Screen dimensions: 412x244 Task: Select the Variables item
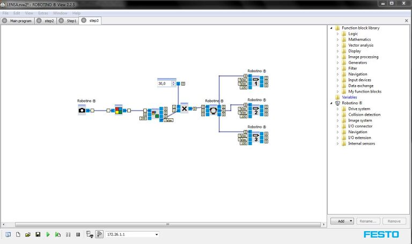pyautogui.click(x=349, y=97)
